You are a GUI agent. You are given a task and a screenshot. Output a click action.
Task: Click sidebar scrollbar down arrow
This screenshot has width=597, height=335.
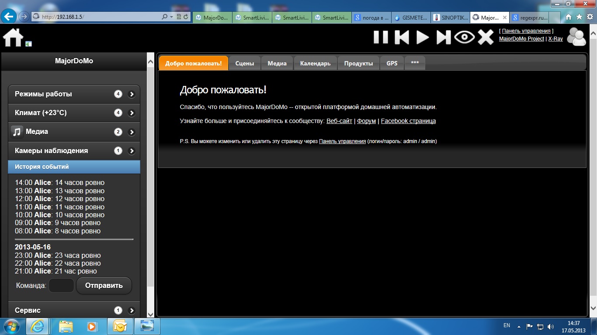click(150, 314)
